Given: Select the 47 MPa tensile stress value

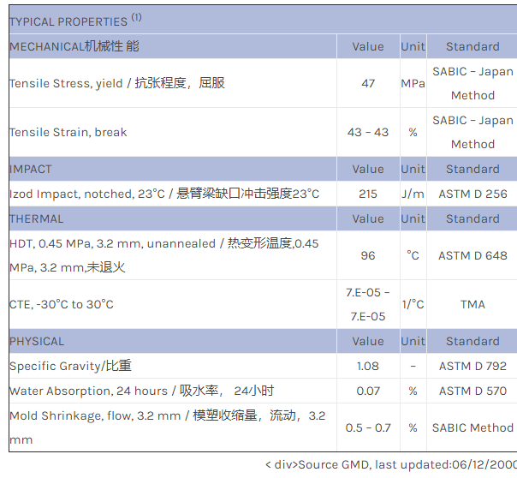Looking at the screenshot, I should click(368, 83).
